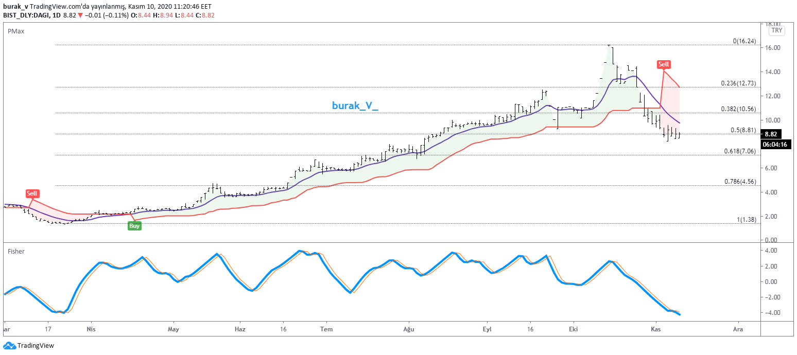This screenshot has width=797, height=355.
Task: Select the Sell signal above the November candles
Action: 664,64
